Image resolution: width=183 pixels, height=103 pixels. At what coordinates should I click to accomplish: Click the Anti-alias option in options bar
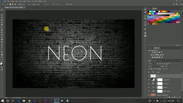click(x=30, y=4)
